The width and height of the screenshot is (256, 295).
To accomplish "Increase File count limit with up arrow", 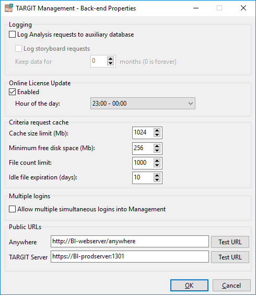I will click(157, 161).
